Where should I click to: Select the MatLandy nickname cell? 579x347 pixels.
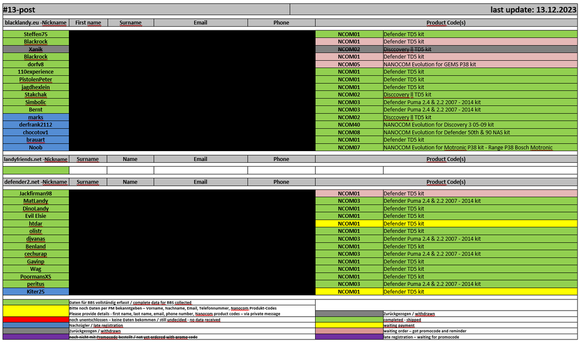coord(36,201)
